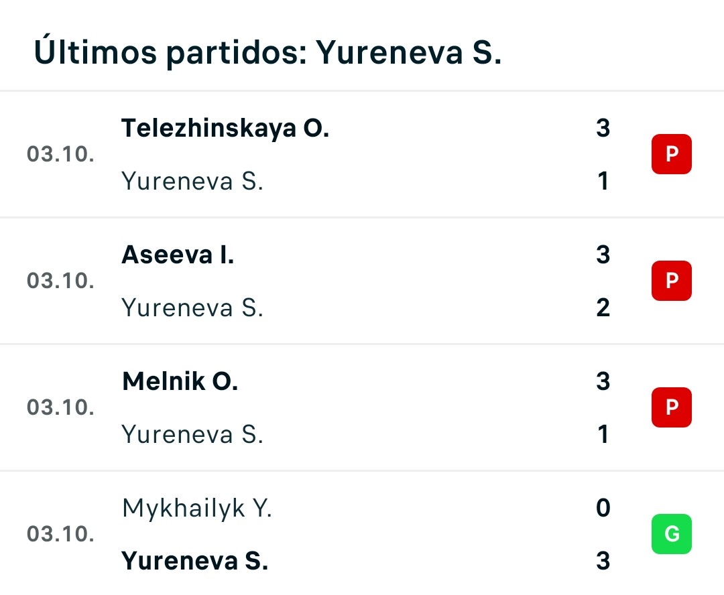This screenshot has width=724, height=595.
Task: Click the red P badge for Aseeva match
Action: click(671, 281)
